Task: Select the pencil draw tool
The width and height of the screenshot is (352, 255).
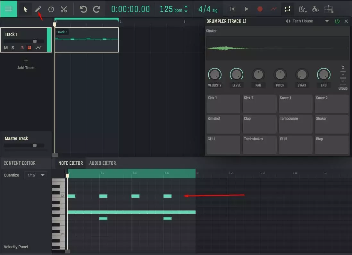Action: point(38,9)
